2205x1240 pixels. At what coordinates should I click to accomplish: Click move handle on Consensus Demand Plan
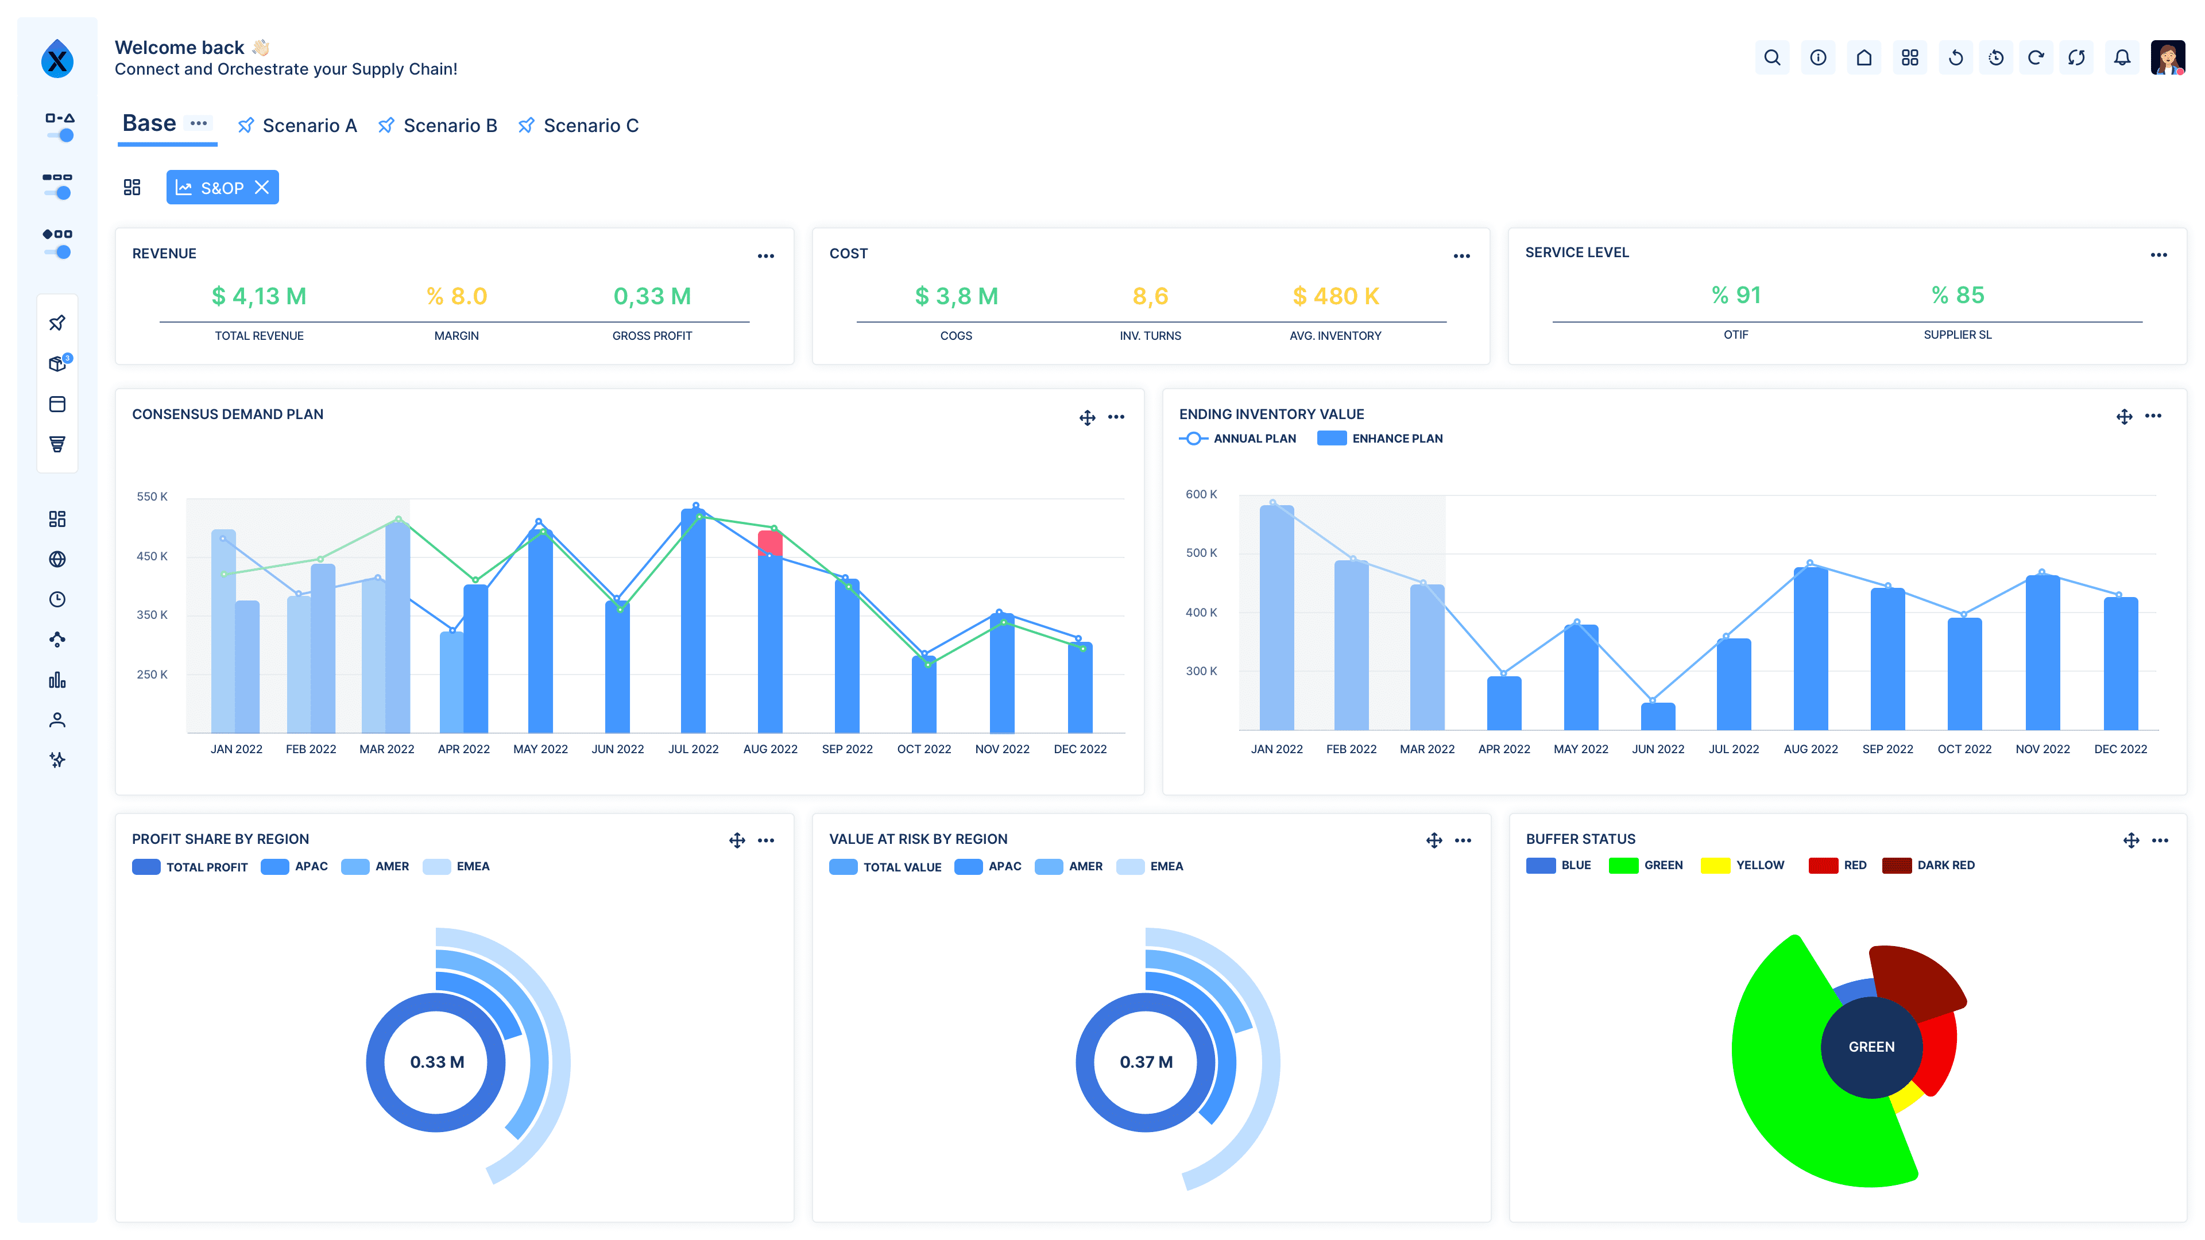[x=1087, y=417]
